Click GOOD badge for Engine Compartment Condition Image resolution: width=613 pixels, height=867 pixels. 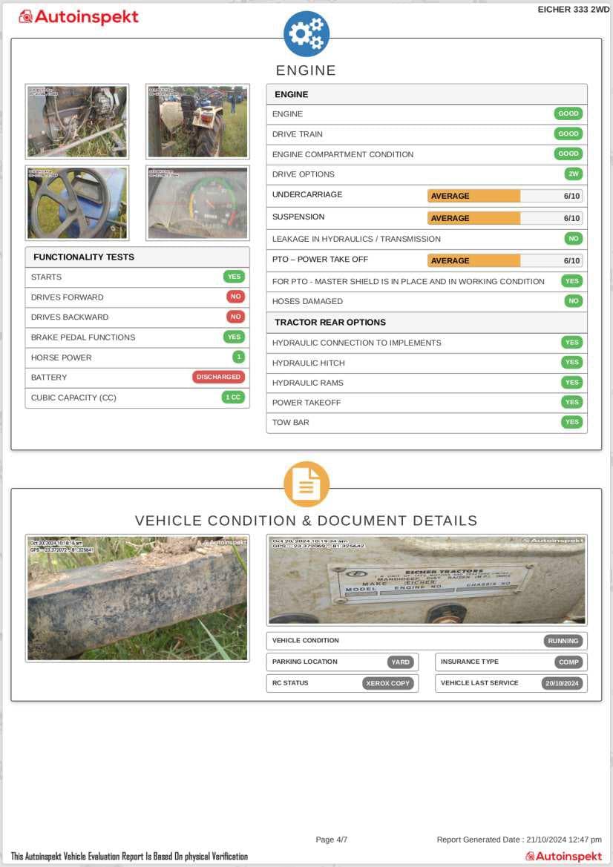(568, 154)
